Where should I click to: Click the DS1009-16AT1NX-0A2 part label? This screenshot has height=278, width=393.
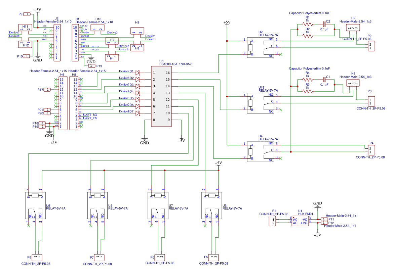coord(175,64)
